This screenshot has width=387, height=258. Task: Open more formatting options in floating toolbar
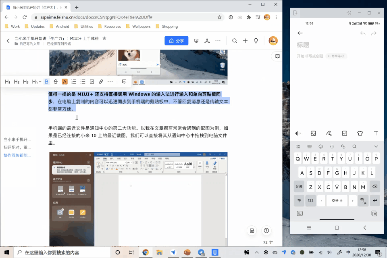click(110, 82)
